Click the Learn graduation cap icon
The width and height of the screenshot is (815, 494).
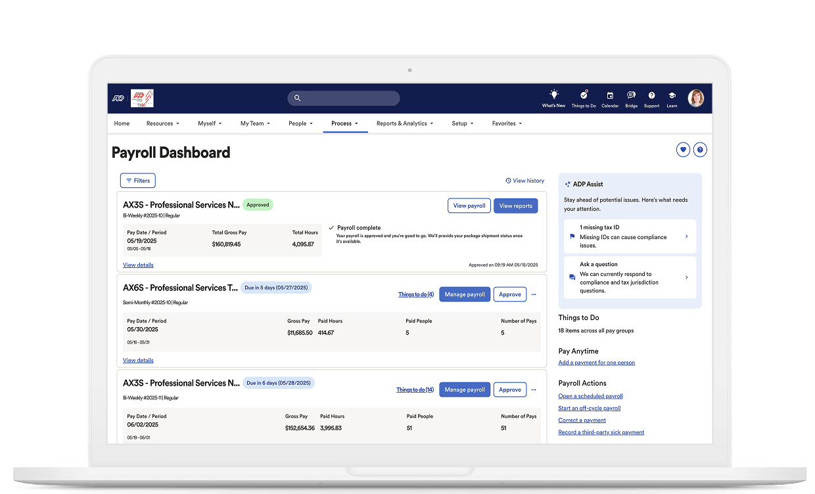pos(672,95)
